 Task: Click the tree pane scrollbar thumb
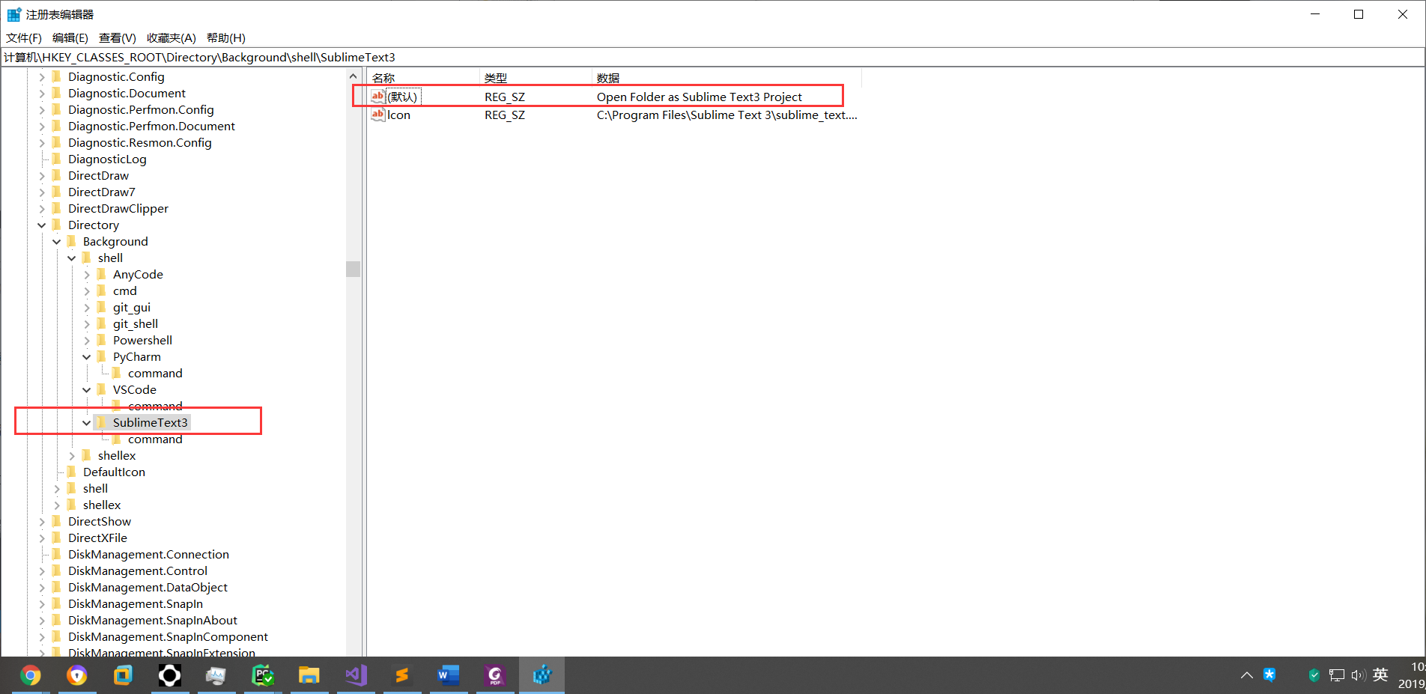pyautogui.click(x=354, y=269)
